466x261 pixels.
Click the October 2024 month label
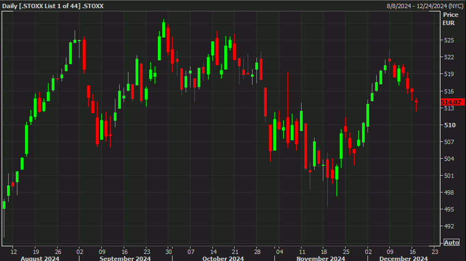point(223,258)
